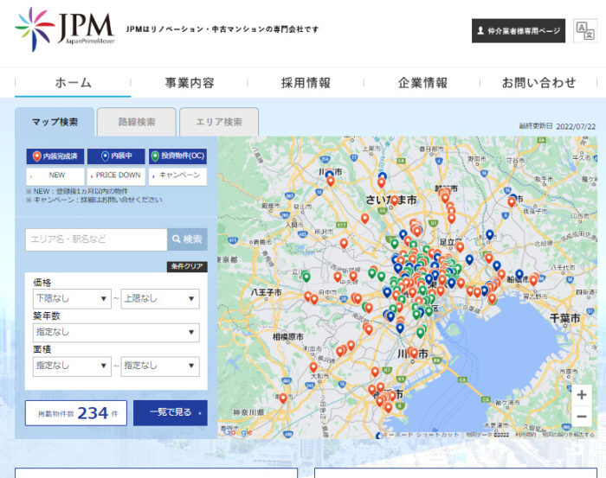
Task: Open the language translate icon
Action: click(x=585, y=30)
